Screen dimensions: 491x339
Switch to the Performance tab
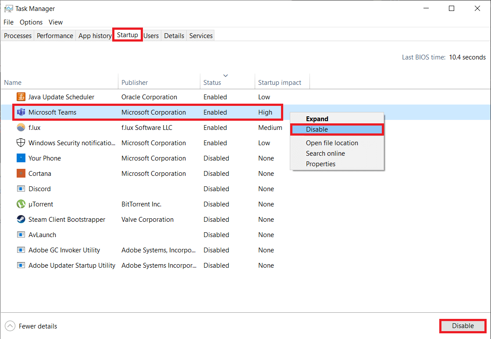[55, 36]
